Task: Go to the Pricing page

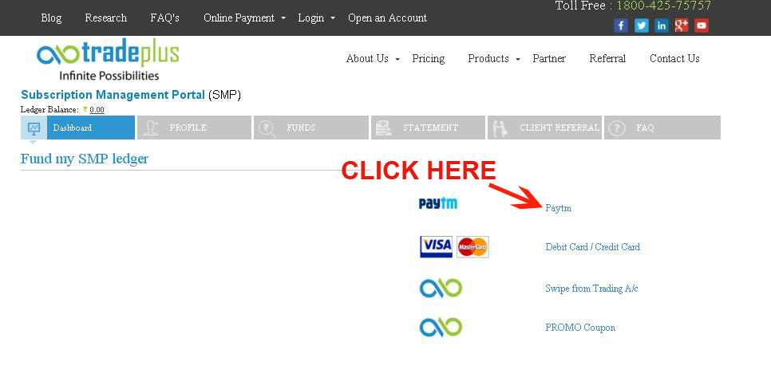Action: click(429, 58)
